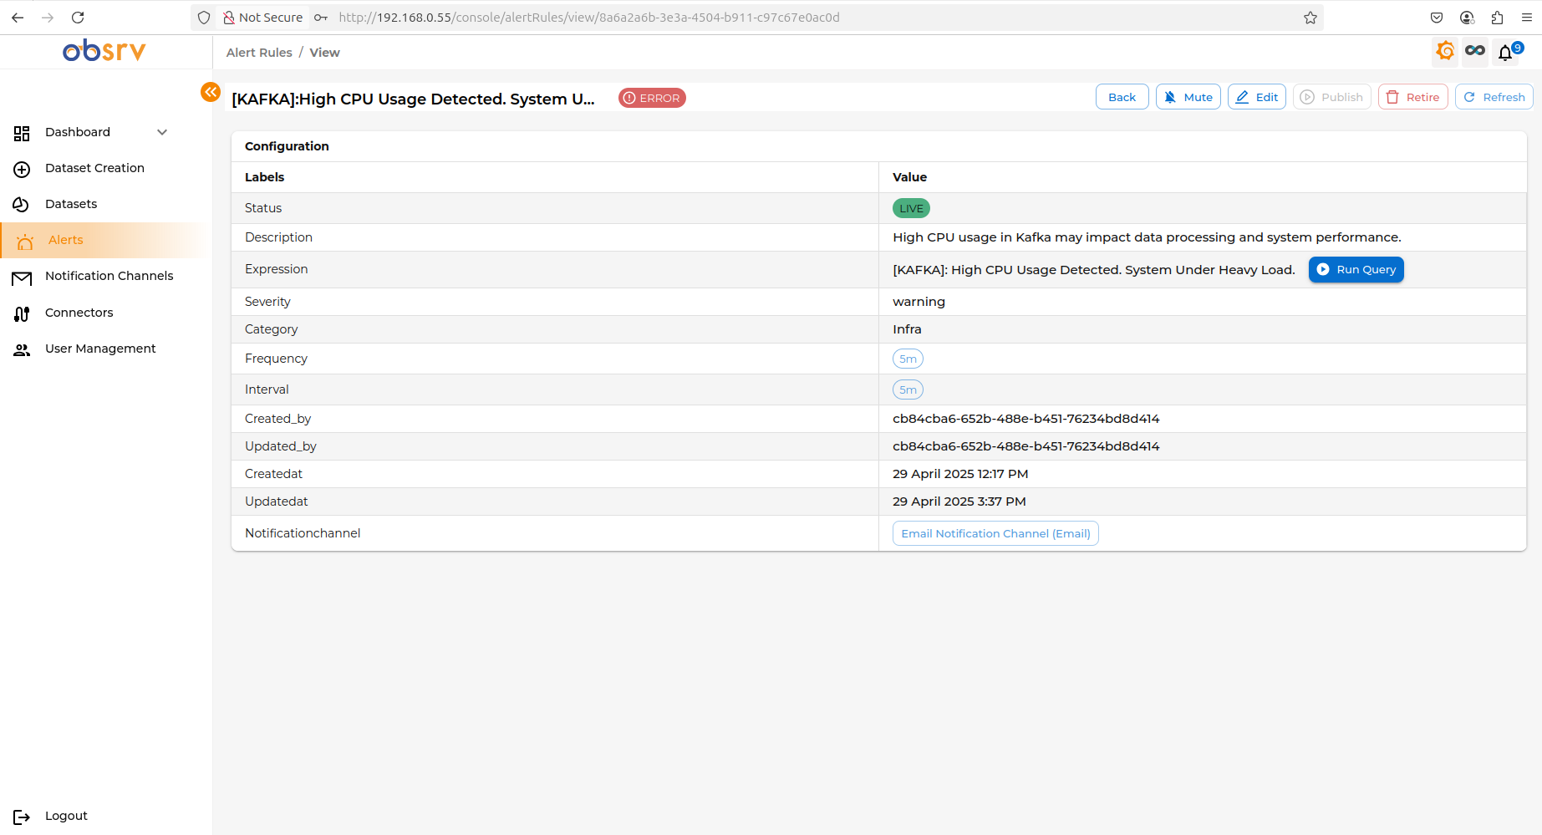Screen dimensions: 1542x835
Task: Click the LIVE status badge
Action: point(911,208)
